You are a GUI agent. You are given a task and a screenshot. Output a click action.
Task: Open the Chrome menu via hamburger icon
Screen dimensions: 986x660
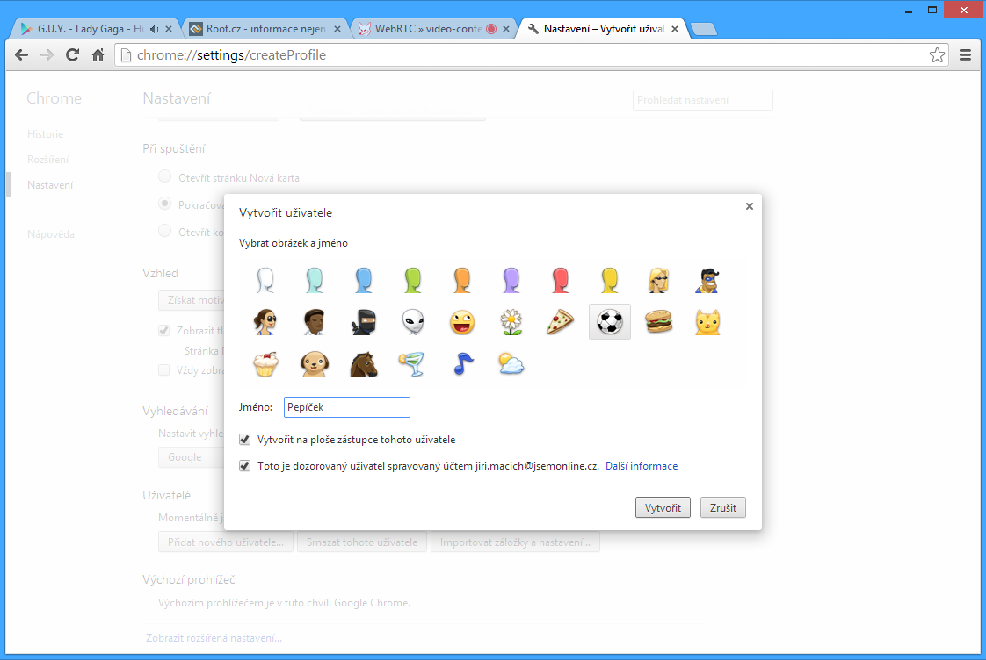coord(965,54)
